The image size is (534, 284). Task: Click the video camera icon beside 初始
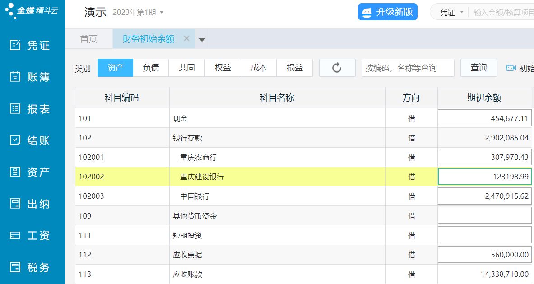[511, 68]
